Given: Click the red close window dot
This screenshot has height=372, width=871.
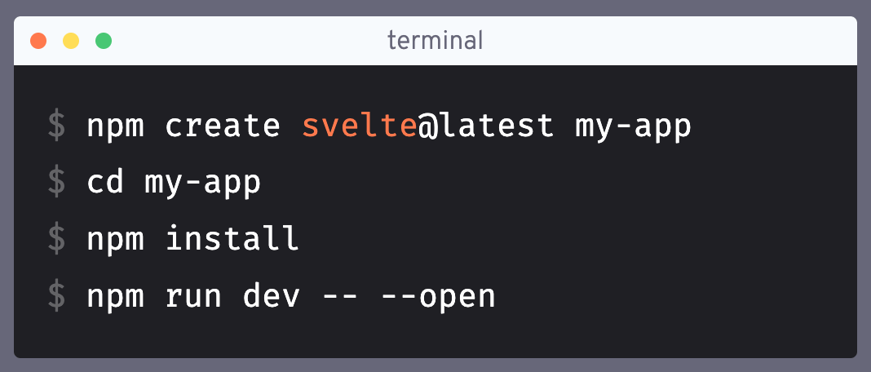Looking at the screenshot, I should (x=38, y=41).
